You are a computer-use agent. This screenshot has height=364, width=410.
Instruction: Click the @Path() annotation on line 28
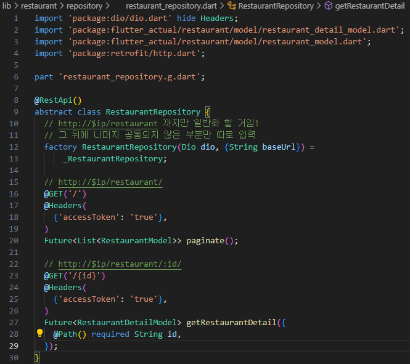pos(70,334)
